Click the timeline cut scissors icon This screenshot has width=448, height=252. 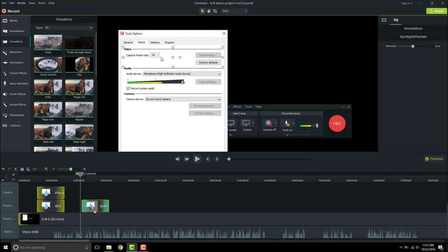click(x=15, y=169)
